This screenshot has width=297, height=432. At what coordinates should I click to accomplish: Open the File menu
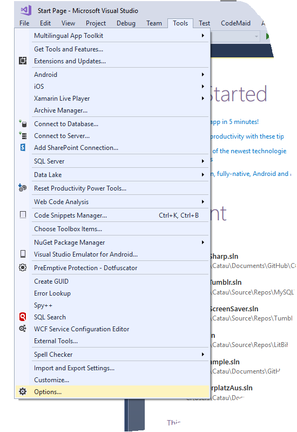24,23
